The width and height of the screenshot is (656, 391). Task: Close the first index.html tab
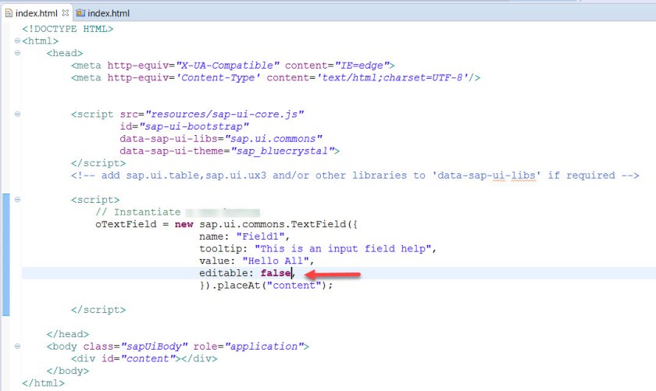(66, 12)
